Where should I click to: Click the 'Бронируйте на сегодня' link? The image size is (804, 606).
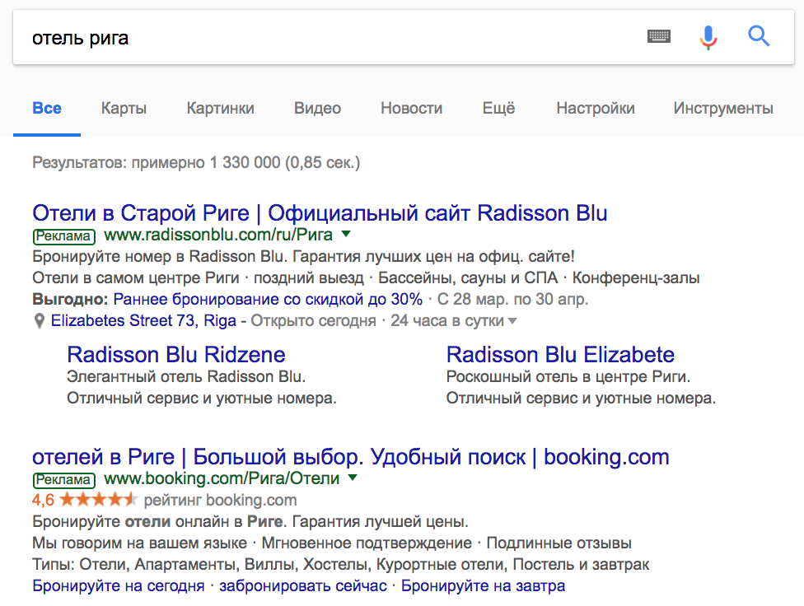click(x=119, y=585)
